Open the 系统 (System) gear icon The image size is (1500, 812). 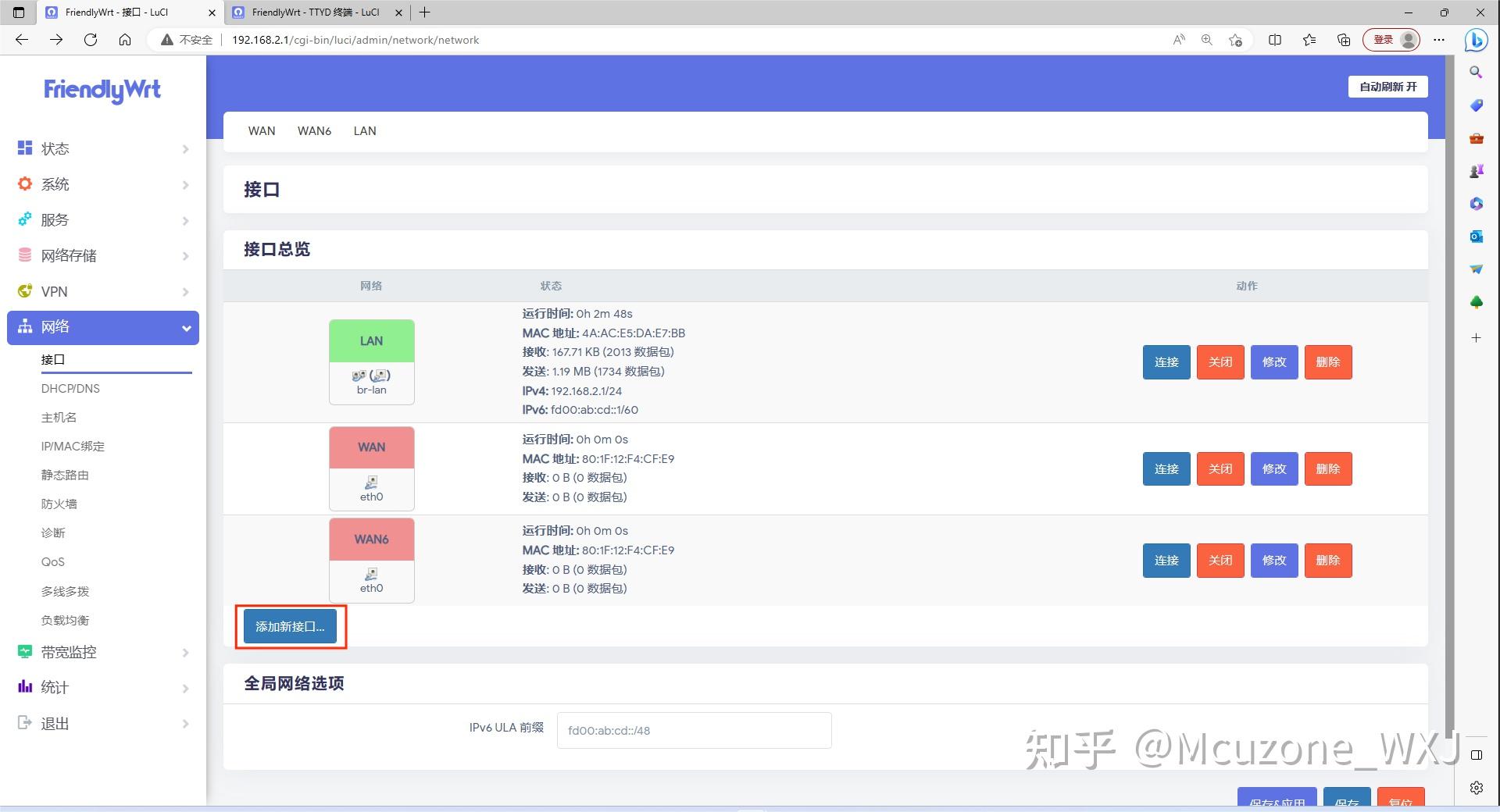pyautogui.click(x=23, y=184)
